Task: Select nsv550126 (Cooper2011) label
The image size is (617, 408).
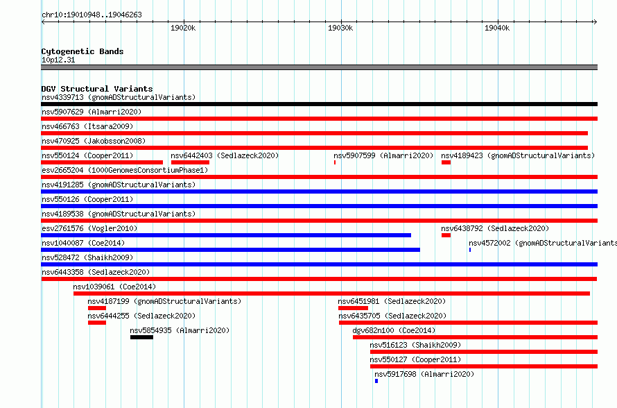Action: (87, 199)
